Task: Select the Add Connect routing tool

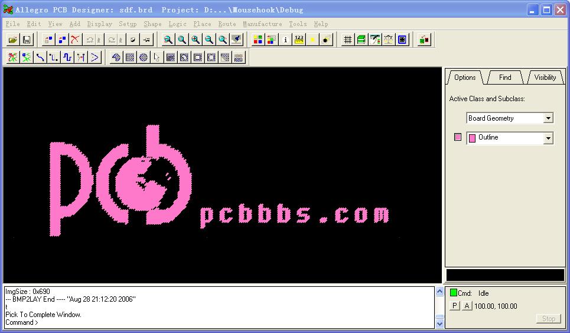Action: [x=40, y=57]
